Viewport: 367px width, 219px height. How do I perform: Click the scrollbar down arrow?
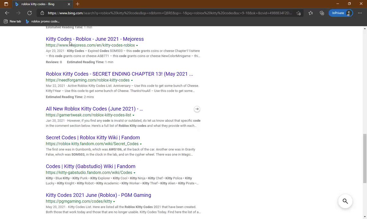[x=365, y=217]
